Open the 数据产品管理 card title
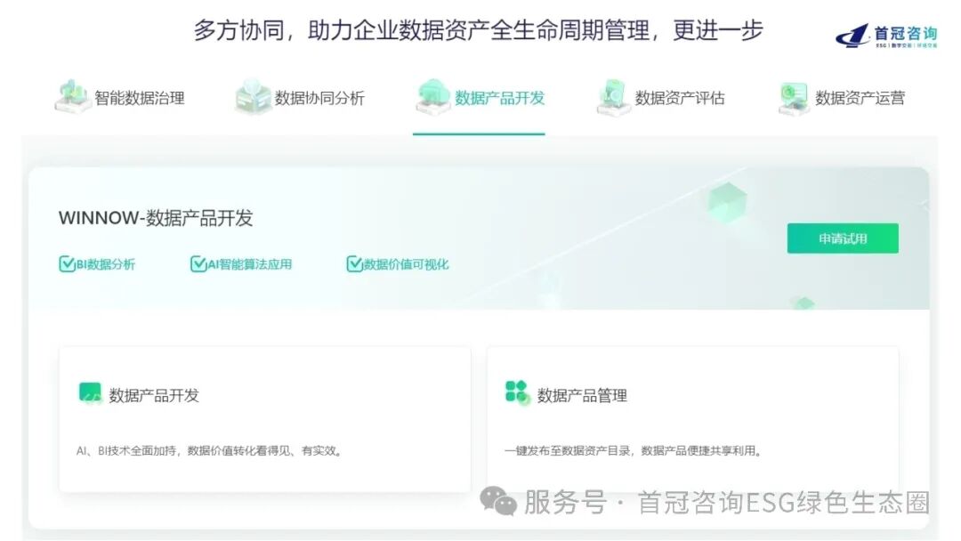961x541 pixels. click(582, 396)
